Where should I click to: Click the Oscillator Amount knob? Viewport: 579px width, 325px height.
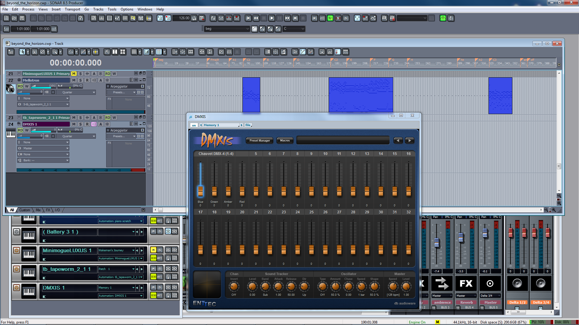point(335,287)
